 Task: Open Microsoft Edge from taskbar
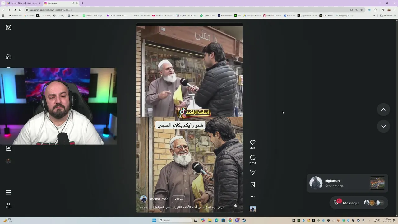tap(216, 220)
